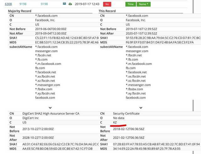Expand the This Record chevron

click(x=141, y=108)
